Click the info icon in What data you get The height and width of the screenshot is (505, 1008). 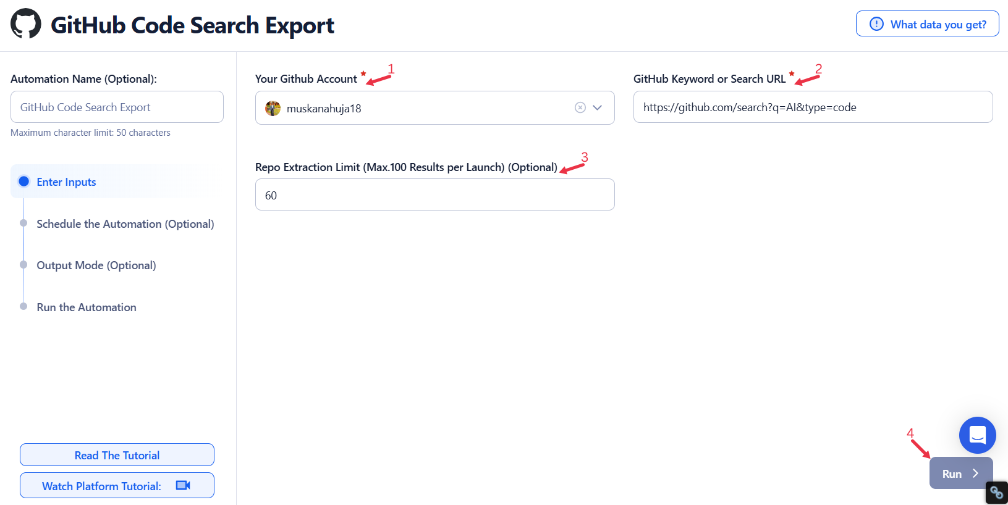pyautogui.click(x=876, y=24)
